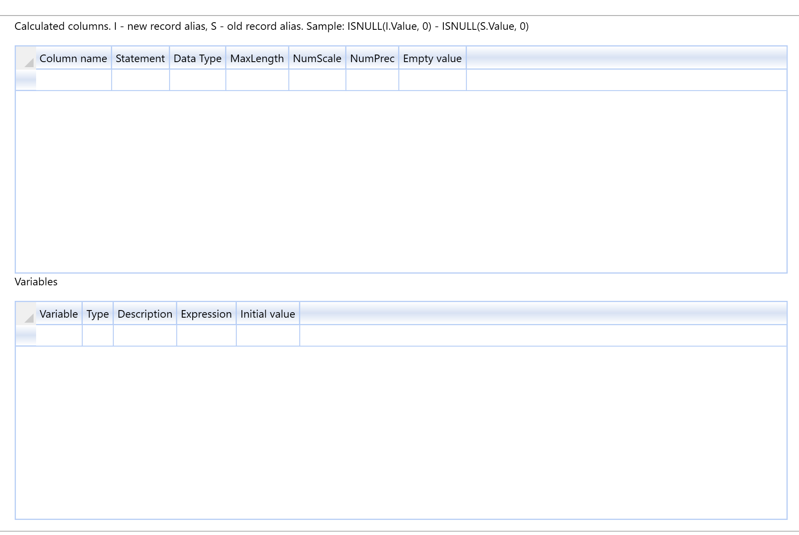This screenshot has height=535, width=799.
Task: Click the Calculated columns description text
Action: (x=272, y=26)
